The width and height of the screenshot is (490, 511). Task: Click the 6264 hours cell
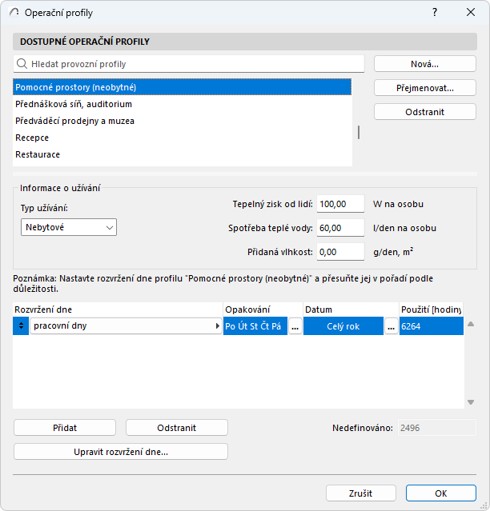pyautogui.click(x=432, y=326)
